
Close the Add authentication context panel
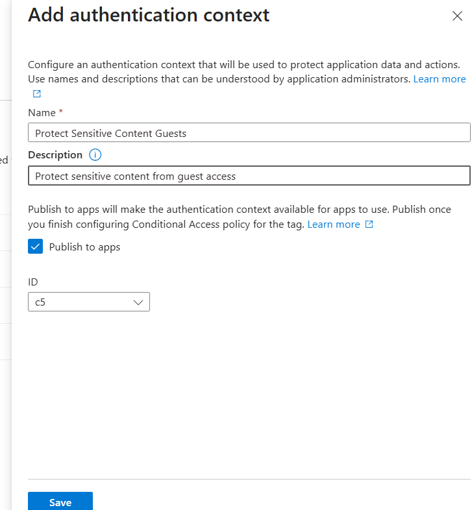(457, 16)
